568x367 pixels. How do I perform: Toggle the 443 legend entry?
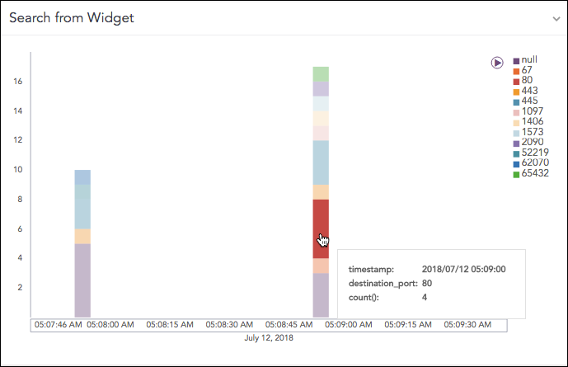(x=529, y=90)
